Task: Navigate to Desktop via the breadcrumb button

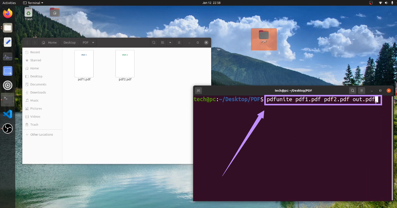Action: [x=69, y=42]
